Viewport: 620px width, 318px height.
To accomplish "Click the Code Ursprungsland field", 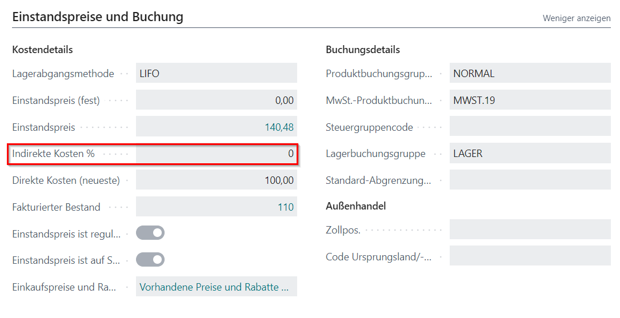I will [530, 256].
